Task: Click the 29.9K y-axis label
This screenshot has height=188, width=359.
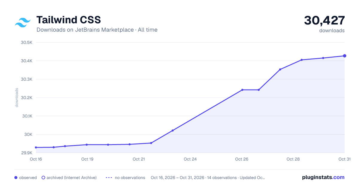Action: click(26, 153)
